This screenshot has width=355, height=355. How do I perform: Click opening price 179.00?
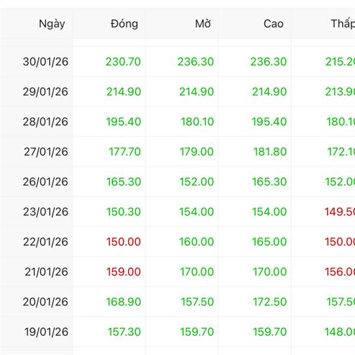click(x=196, y=152)
